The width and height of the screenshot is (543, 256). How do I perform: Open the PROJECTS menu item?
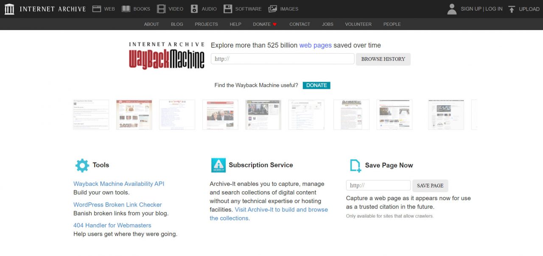click(x=206, y=24)
